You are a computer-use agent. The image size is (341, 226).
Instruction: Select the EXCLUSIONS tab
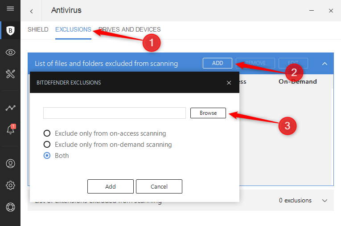[73, 29]
